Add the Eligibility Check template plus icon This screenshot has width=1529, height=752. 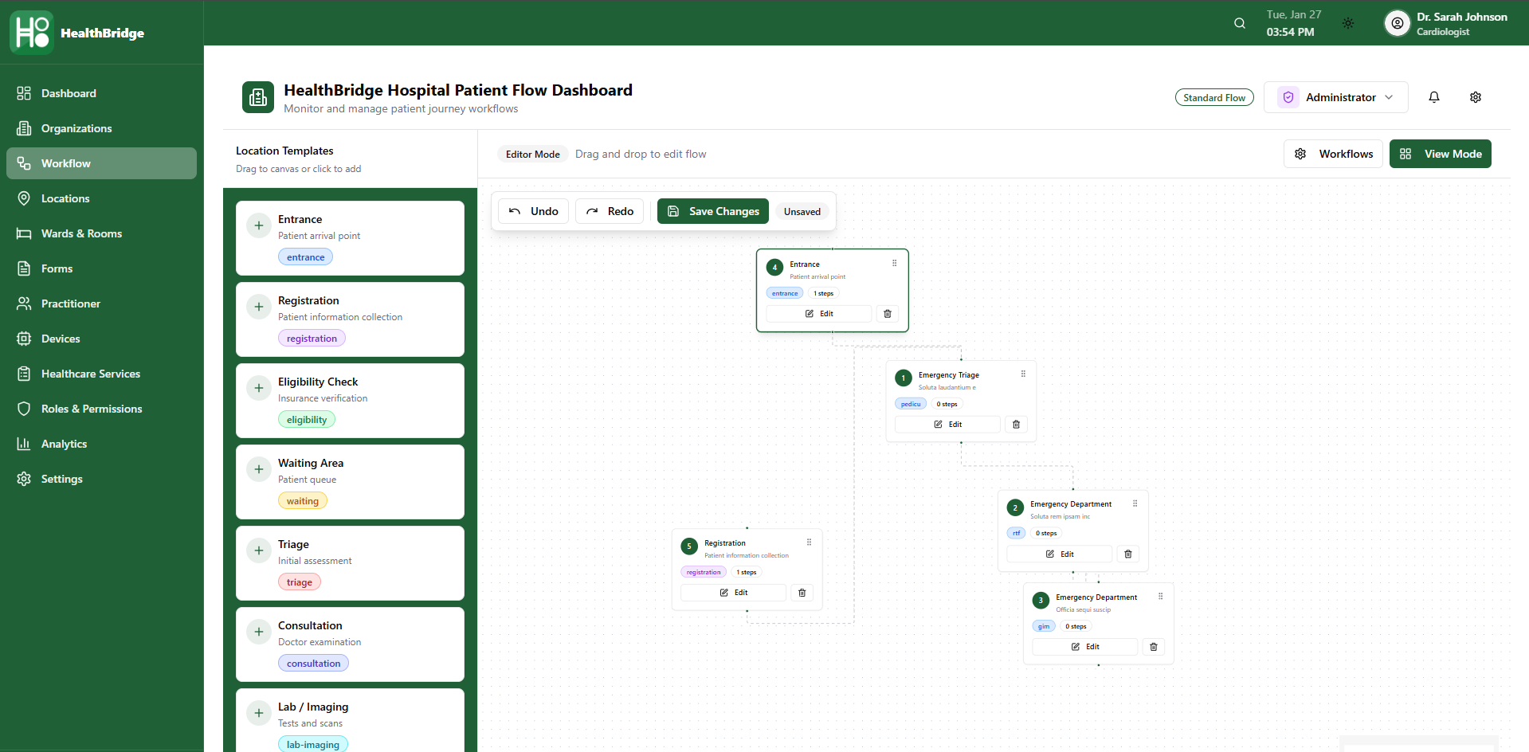(x=259, y=388)
